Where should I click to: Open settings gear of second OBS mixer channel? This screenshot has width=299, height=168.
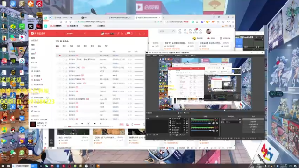217,131
